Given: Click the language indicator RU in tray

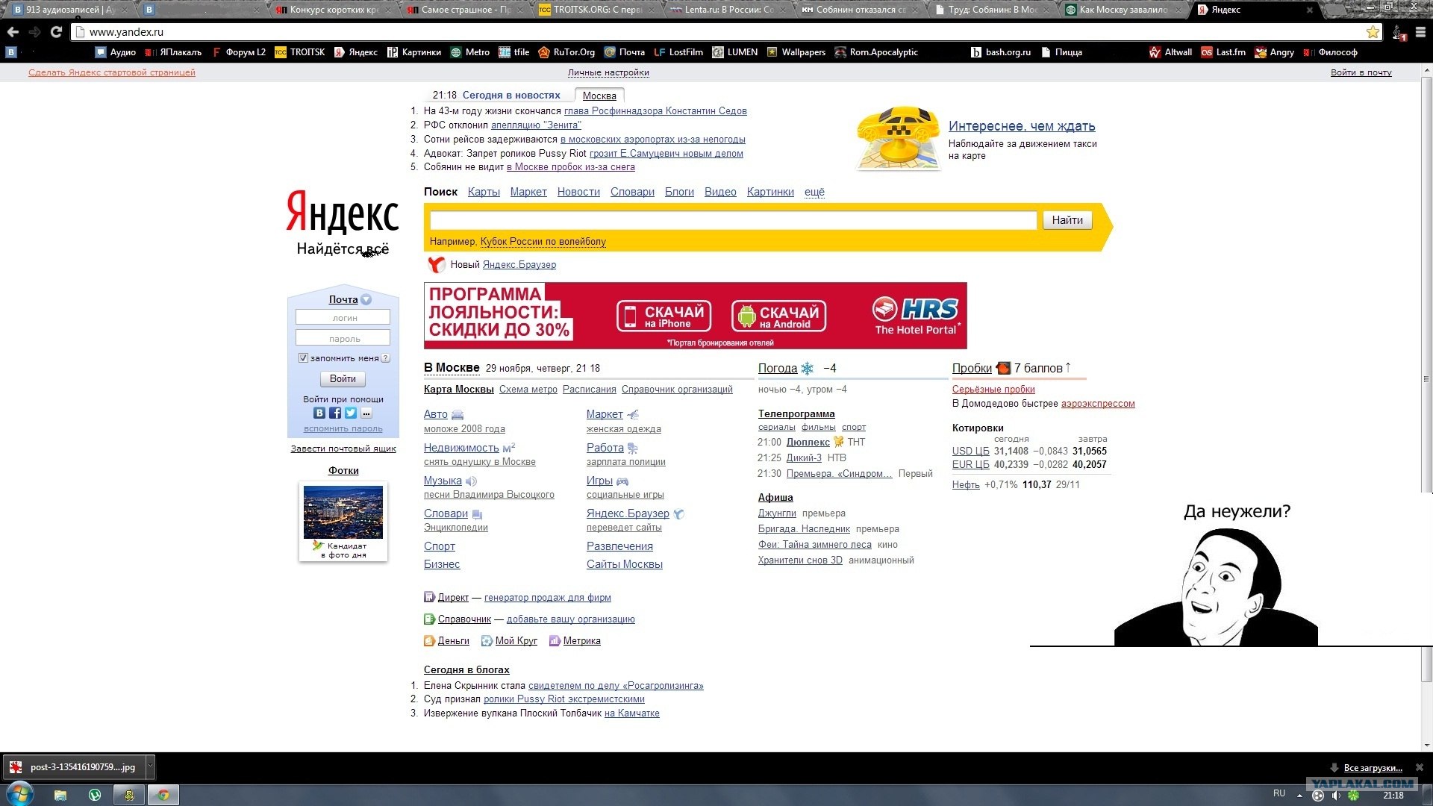Looking at the screenshot, I should pyautogui.click(x=1279, y=793).
